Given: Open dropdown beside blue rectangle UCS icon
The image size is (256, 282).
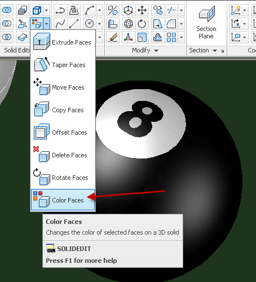Looking at the screenshot, I should click(x=245, y=37).
